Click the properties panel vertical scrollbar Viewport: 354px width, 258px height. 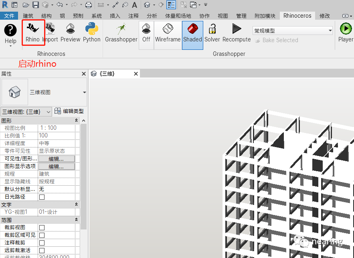[83, 176]
